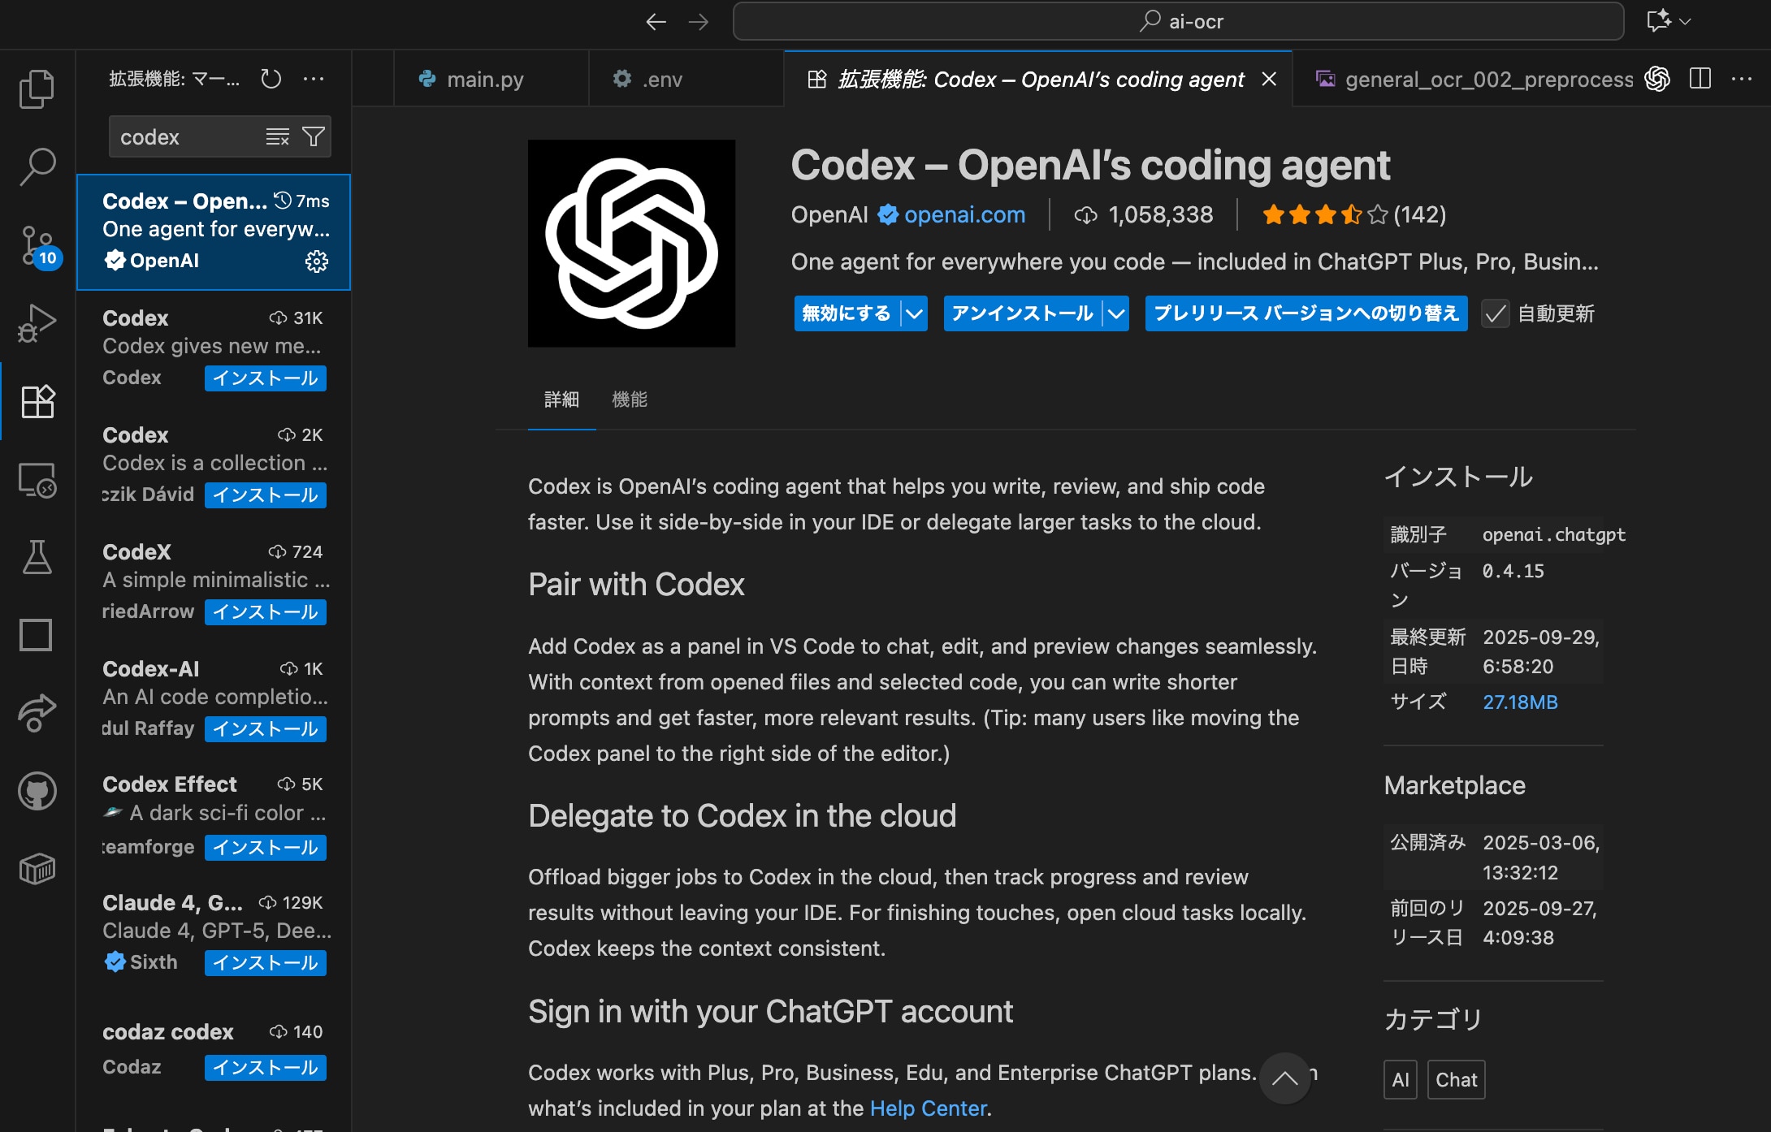
Task: Click the プレリリース バージョンへの切り替え button
Action: pos(1306,313)
